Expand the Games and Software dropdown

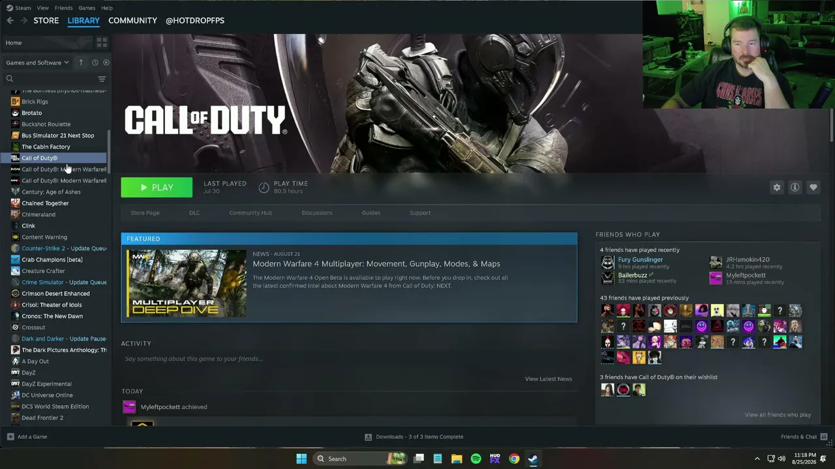pyautogui.click(x=37, y=63)
